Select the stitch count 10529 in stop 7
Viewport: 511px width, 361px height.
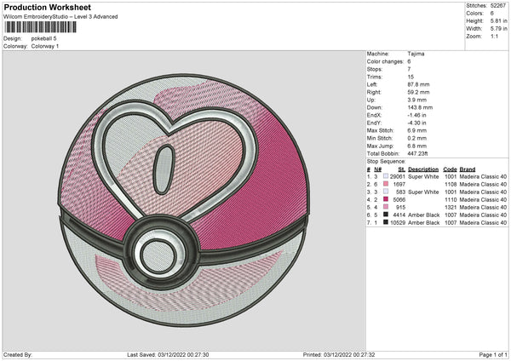pos(398,222)
